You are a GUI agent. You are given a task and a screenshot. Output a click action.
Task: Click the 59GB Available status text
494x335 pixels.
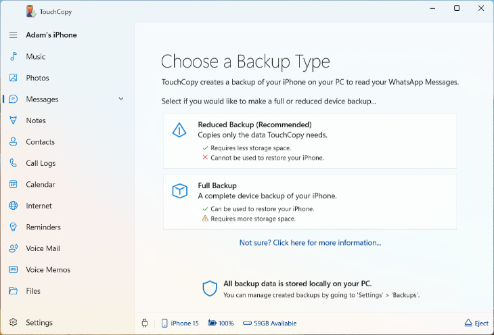click(275, 323)
